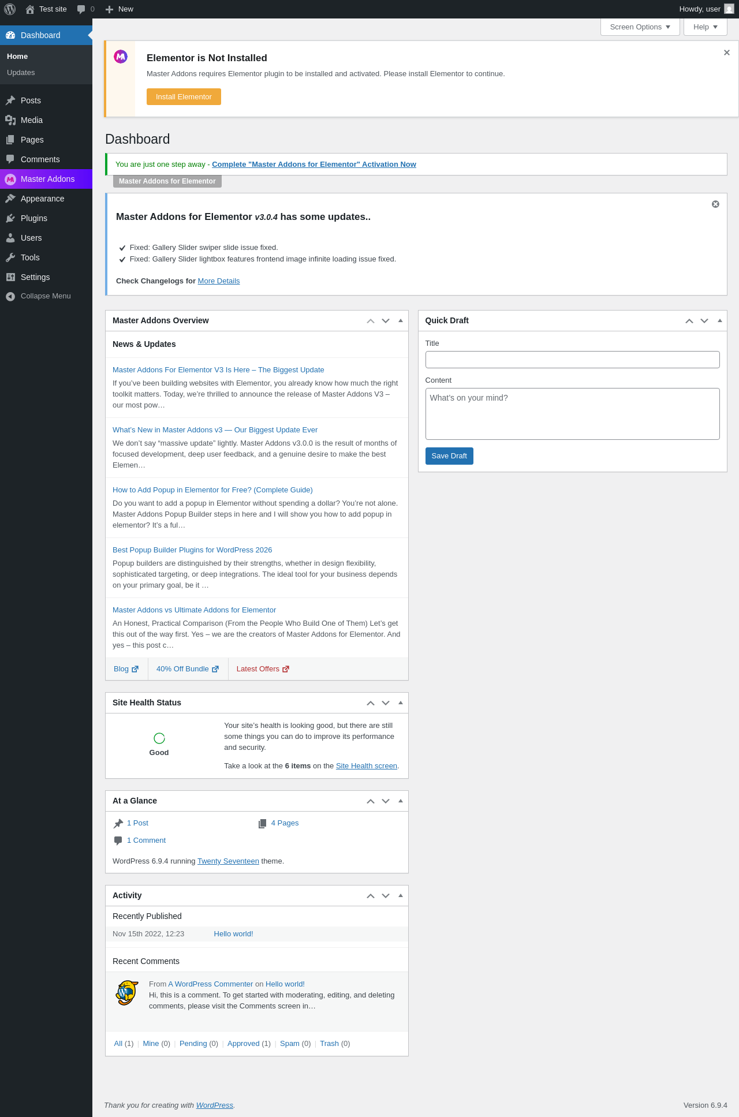The width and height of the screenshot is (739, 1117).
Task: Click the Collapse Menu arrow icon
Action: (10, 296)
